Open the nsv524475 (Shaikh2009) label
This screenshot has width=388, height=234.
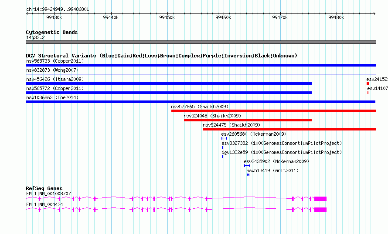click(x=231, y=125)
